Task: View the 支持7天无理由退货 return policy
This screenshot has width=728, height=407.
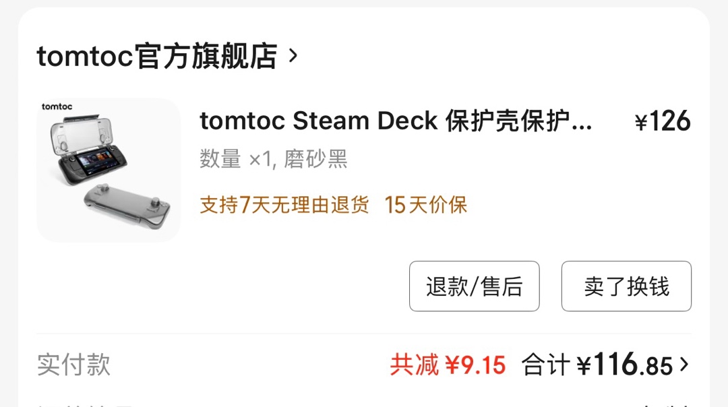Action: pos(284,205)
